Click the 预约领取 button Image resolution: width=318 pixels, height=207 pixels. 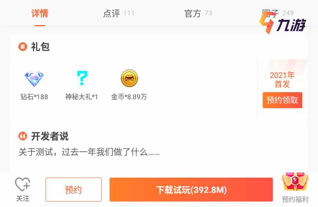tap(282, 100)
